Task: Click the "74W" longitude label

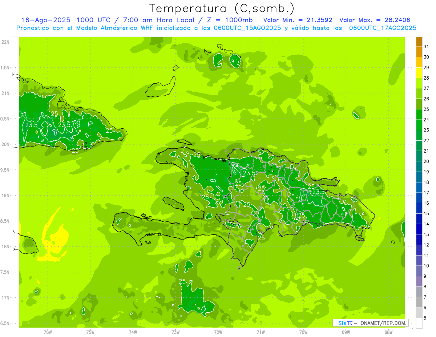Action: click(x=133, y=332)
